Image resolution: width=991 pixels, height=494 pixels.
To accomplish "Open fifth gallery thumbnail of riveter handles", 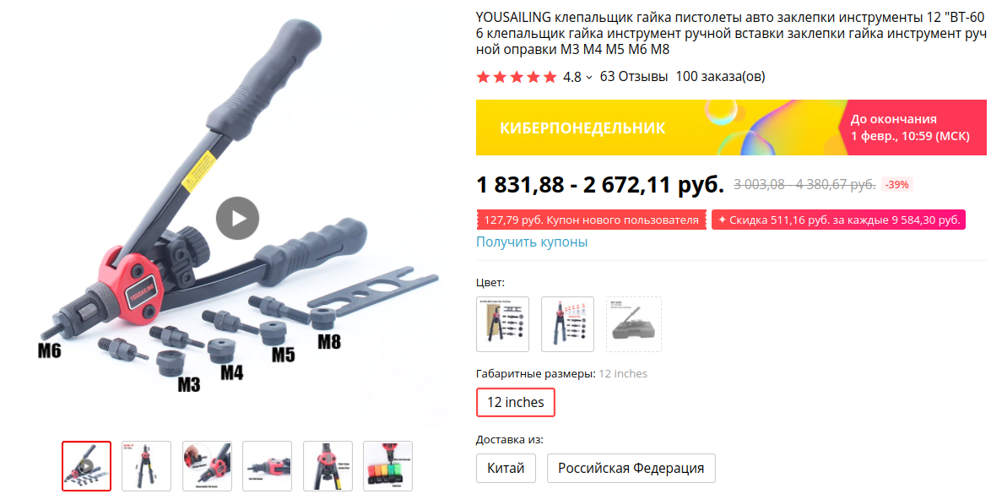I will point(328,466).
